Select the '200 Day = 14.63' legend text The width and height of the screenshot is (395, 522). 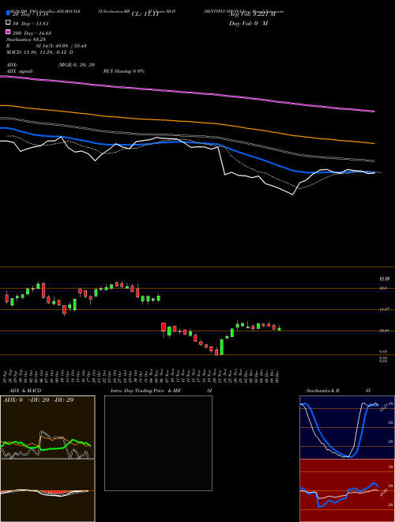tap(32, 33)
